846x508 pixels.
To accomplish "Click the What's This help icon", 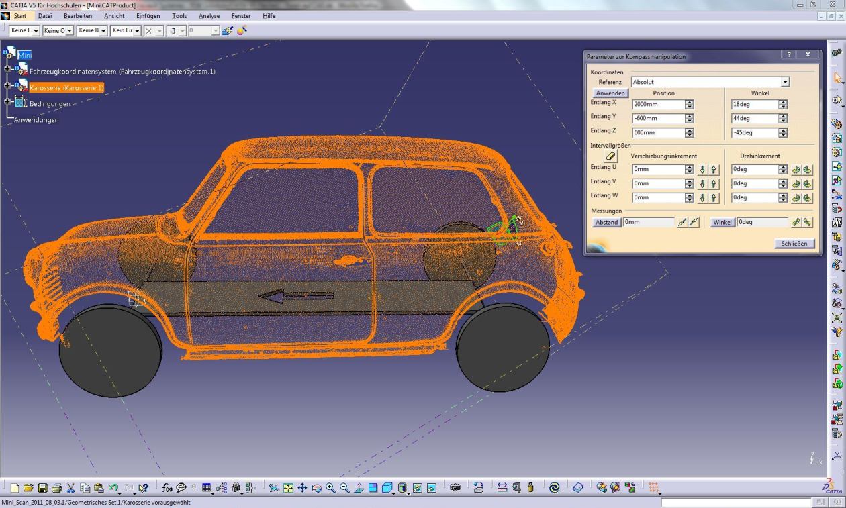I will coord(143,488).
